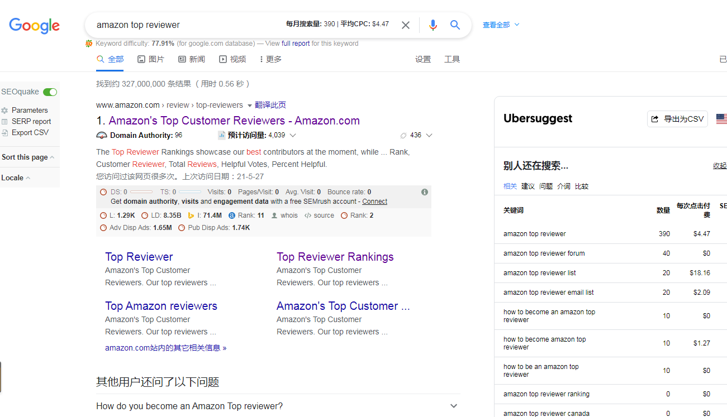Viewport: 727px width, 417px height.
Task: Select the 介词 tab in Ubersuggest
Action: [564, 186]
